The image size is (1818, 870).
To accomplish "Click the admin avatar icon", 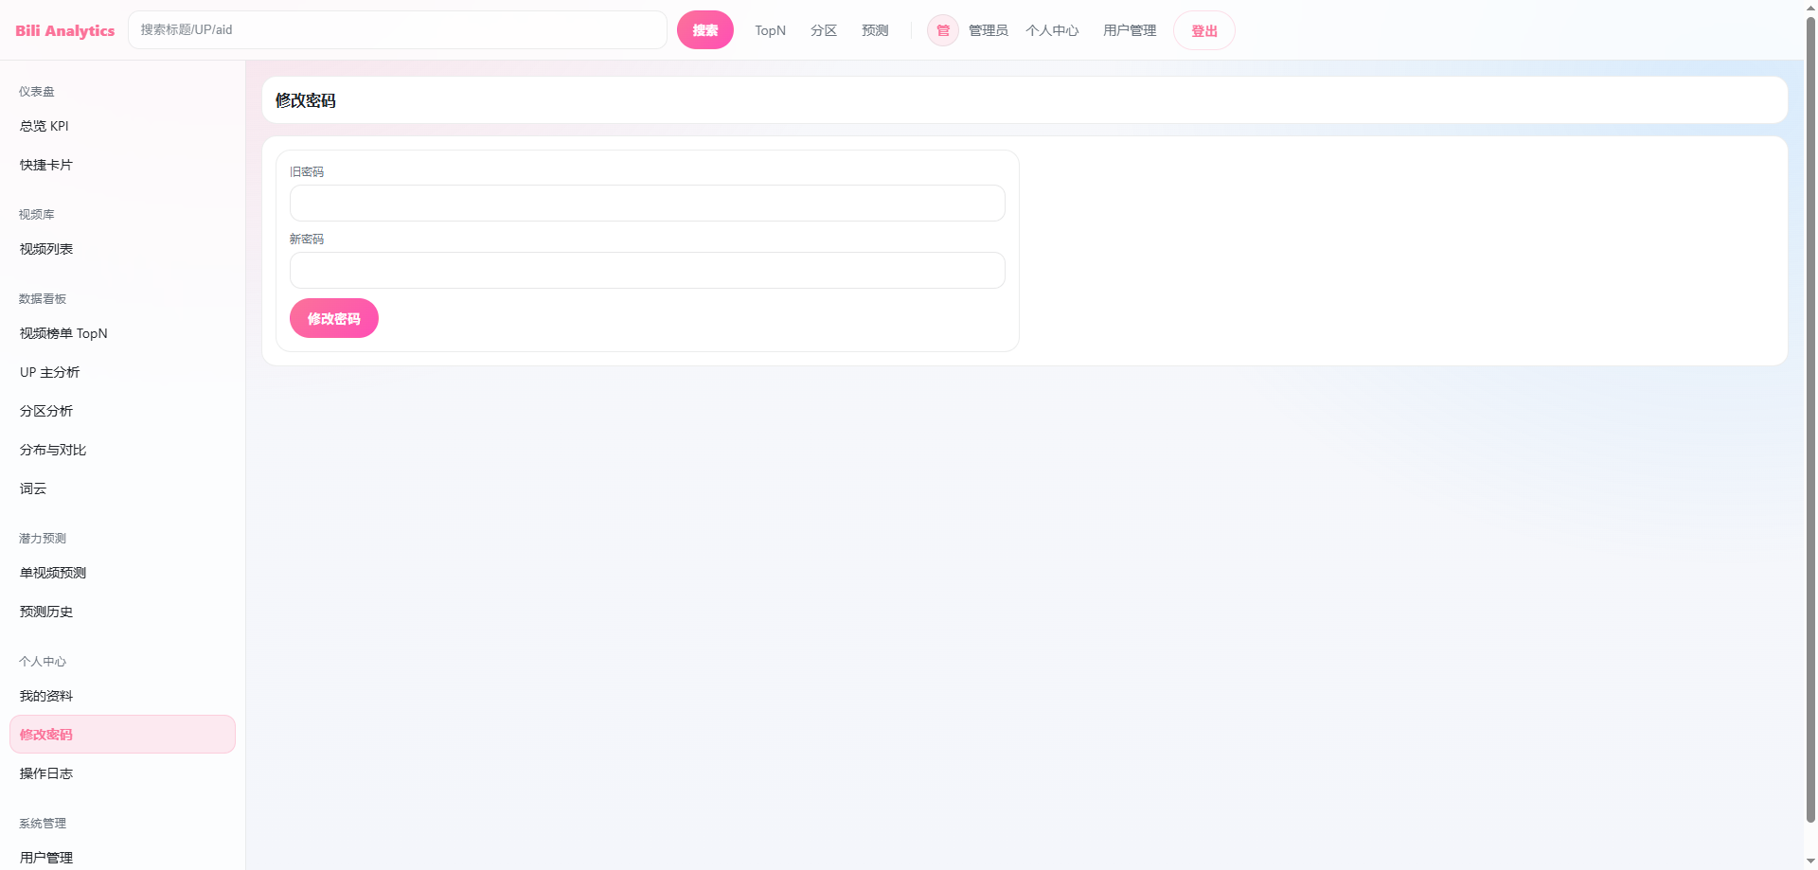I will pyautogui.click(x=942, y=30).
